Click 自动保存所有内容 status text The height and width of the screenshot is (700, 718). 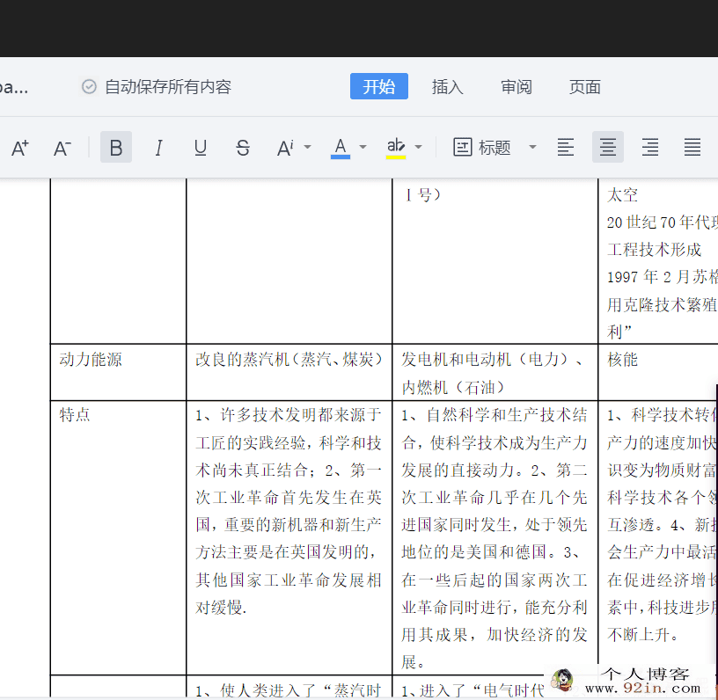click(168, 86)
